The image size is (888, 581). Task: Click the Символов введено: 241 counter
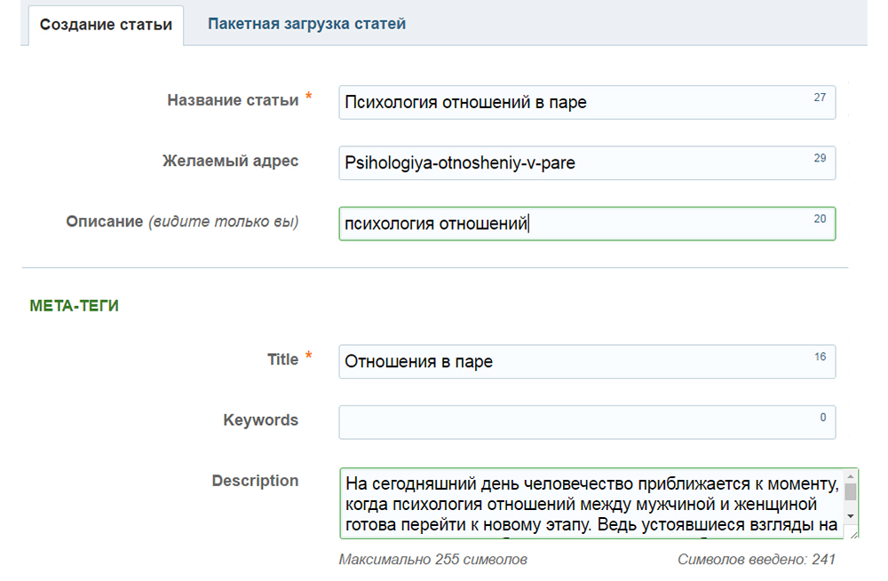pos(756,560)
